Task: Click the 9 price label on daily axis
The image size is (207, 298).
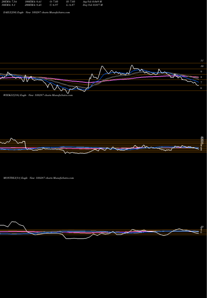Action: [201, 72]
